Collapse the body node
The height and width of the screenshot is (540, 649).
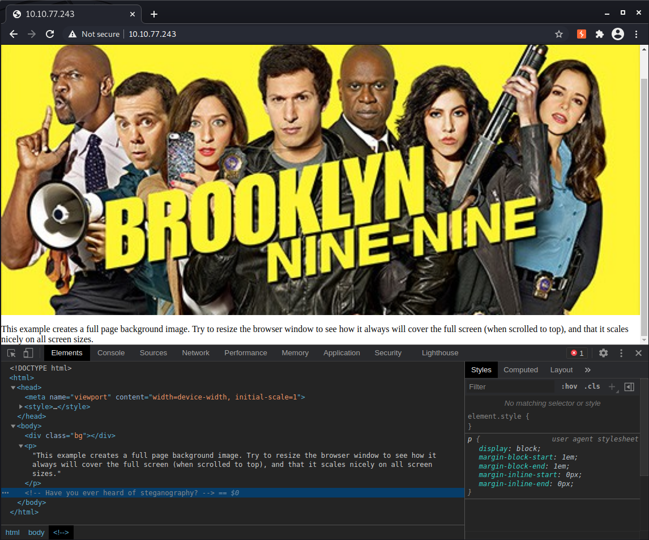[x=13, y=426]
